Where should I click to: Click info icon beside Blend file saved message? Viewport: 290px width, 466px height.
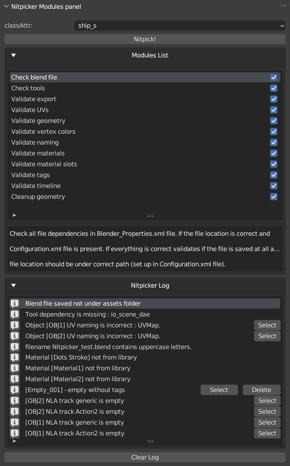point(14,303)
